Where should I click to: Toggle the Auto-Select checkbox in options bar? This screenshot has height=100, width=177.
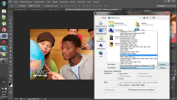[x=18, y=6]
